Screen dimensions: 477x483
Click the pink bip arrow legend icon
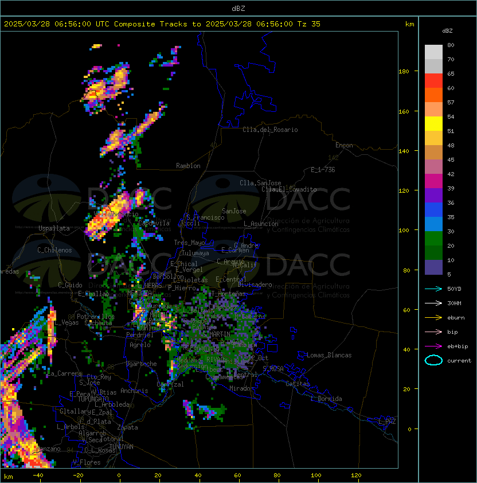tap(433, 332)
